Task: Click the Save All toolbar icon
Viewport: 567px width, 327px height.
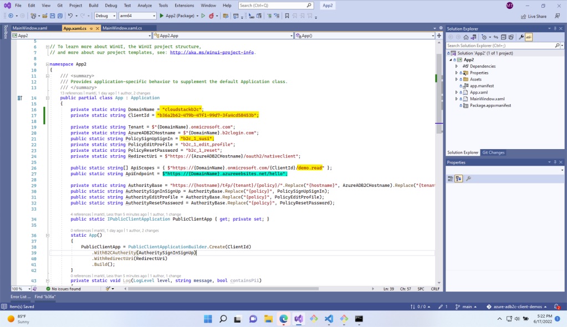Action: [x=60, y=16]
